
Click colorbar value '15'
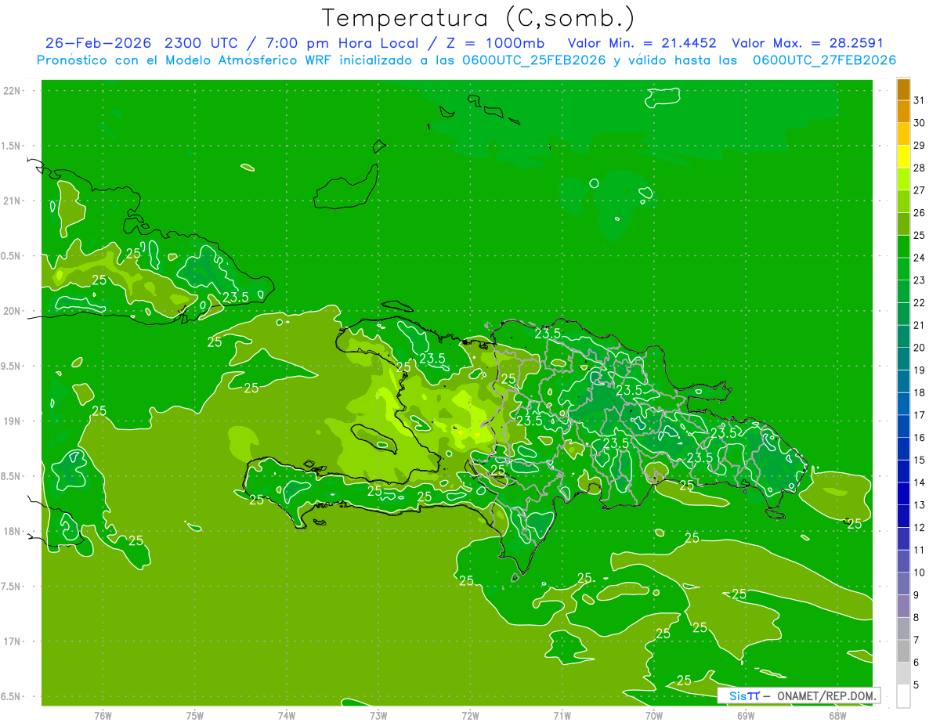tap(919, 461)
